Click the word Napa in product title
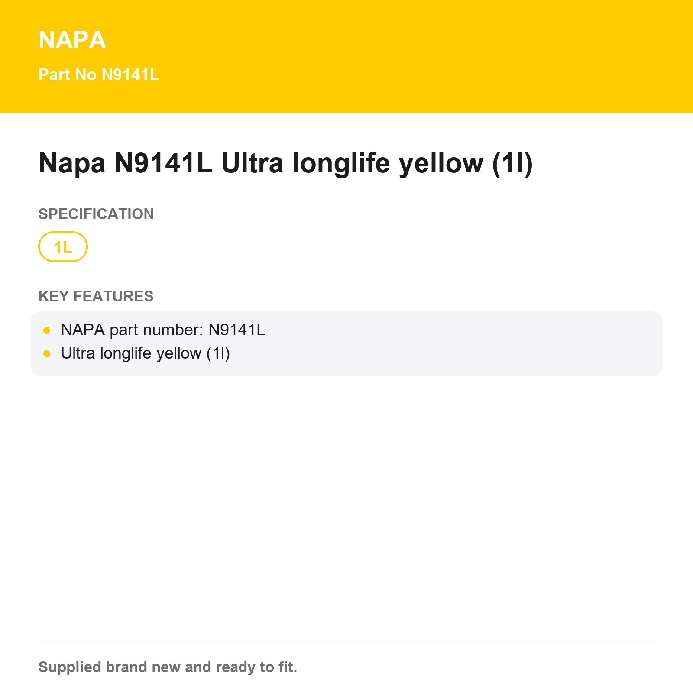The width and height of the screenshot is (693, 693). [72, 163]
